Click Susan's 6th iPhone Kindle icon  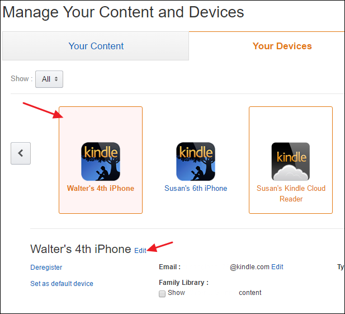click(196, 161)
